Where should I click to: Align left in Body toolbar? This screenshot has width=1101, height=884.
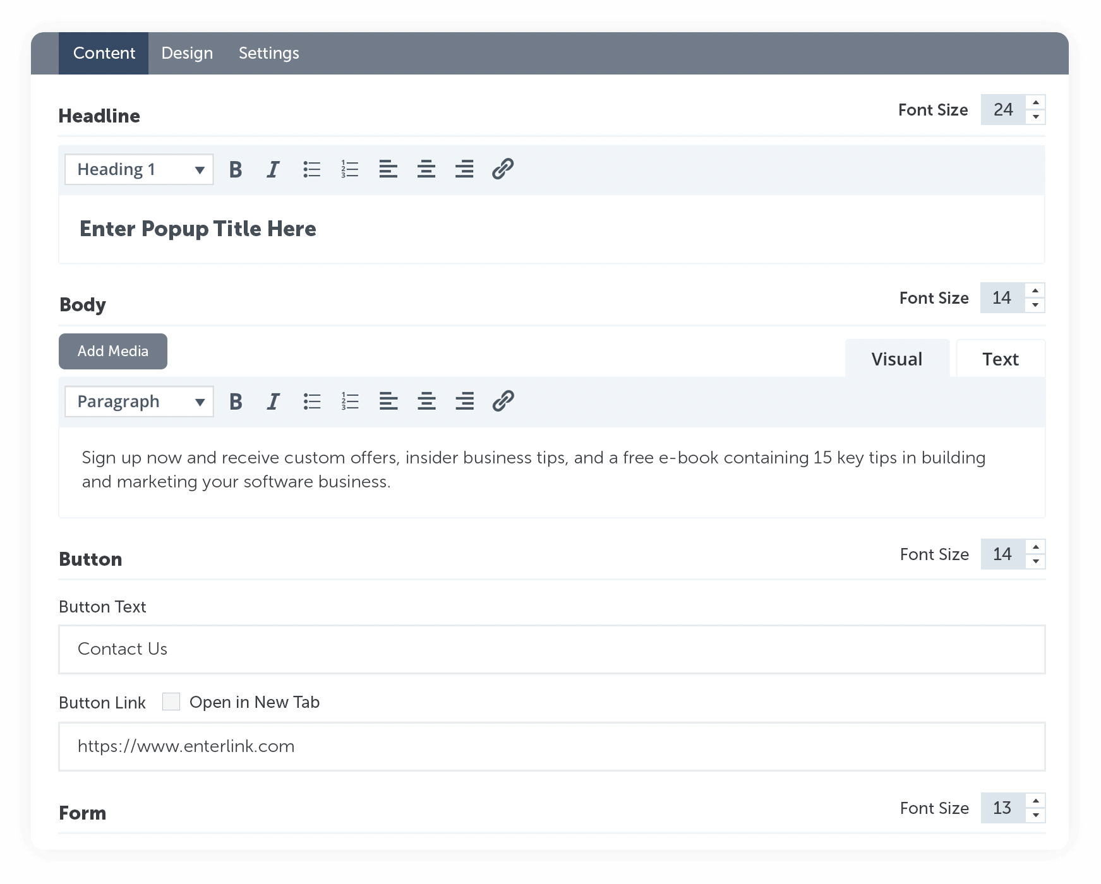[388, 402]
